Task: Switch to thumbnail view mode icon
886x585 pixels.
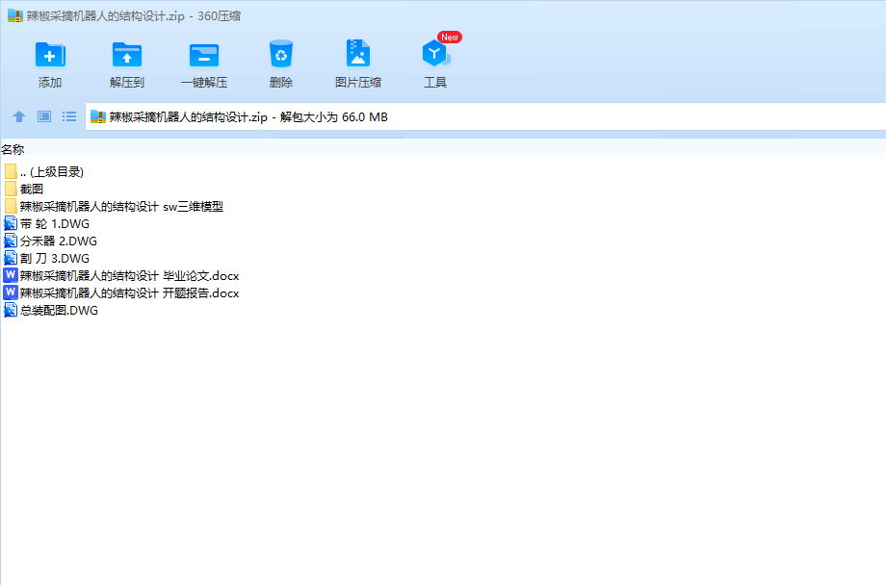Action: click(44, 116)
